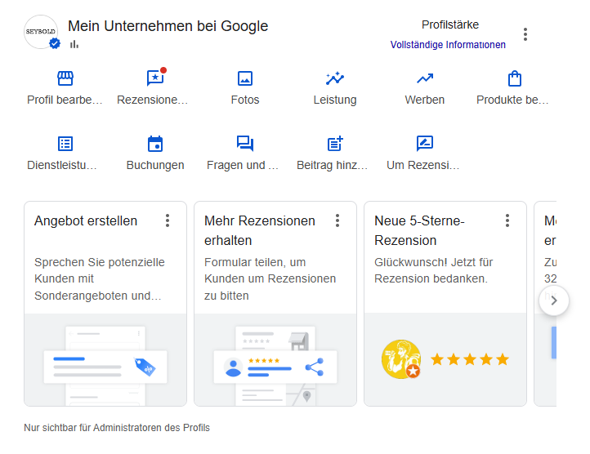Click the Mein Unternehmen bei Google heading
Image resolution: width=590 pixels, height=454 pixels.
[168, 26]
